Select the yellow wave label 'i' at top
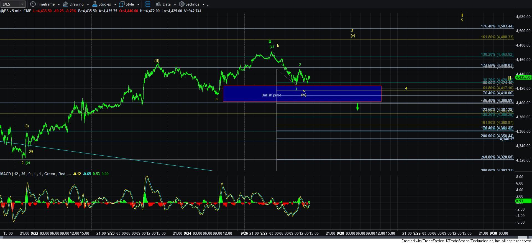 click(x=462, y=15)
